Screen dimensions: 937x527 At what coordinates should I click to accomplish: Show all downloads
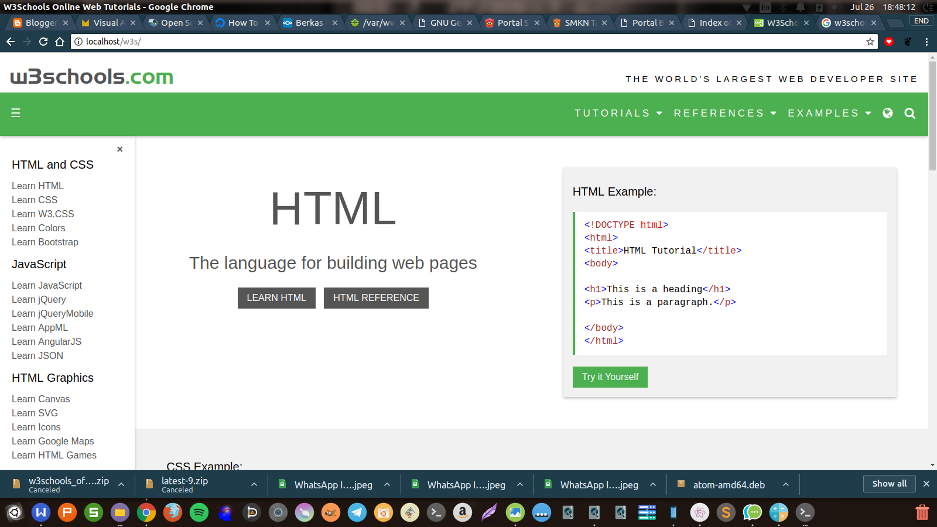pyautogui.click(x=890, y=484)
